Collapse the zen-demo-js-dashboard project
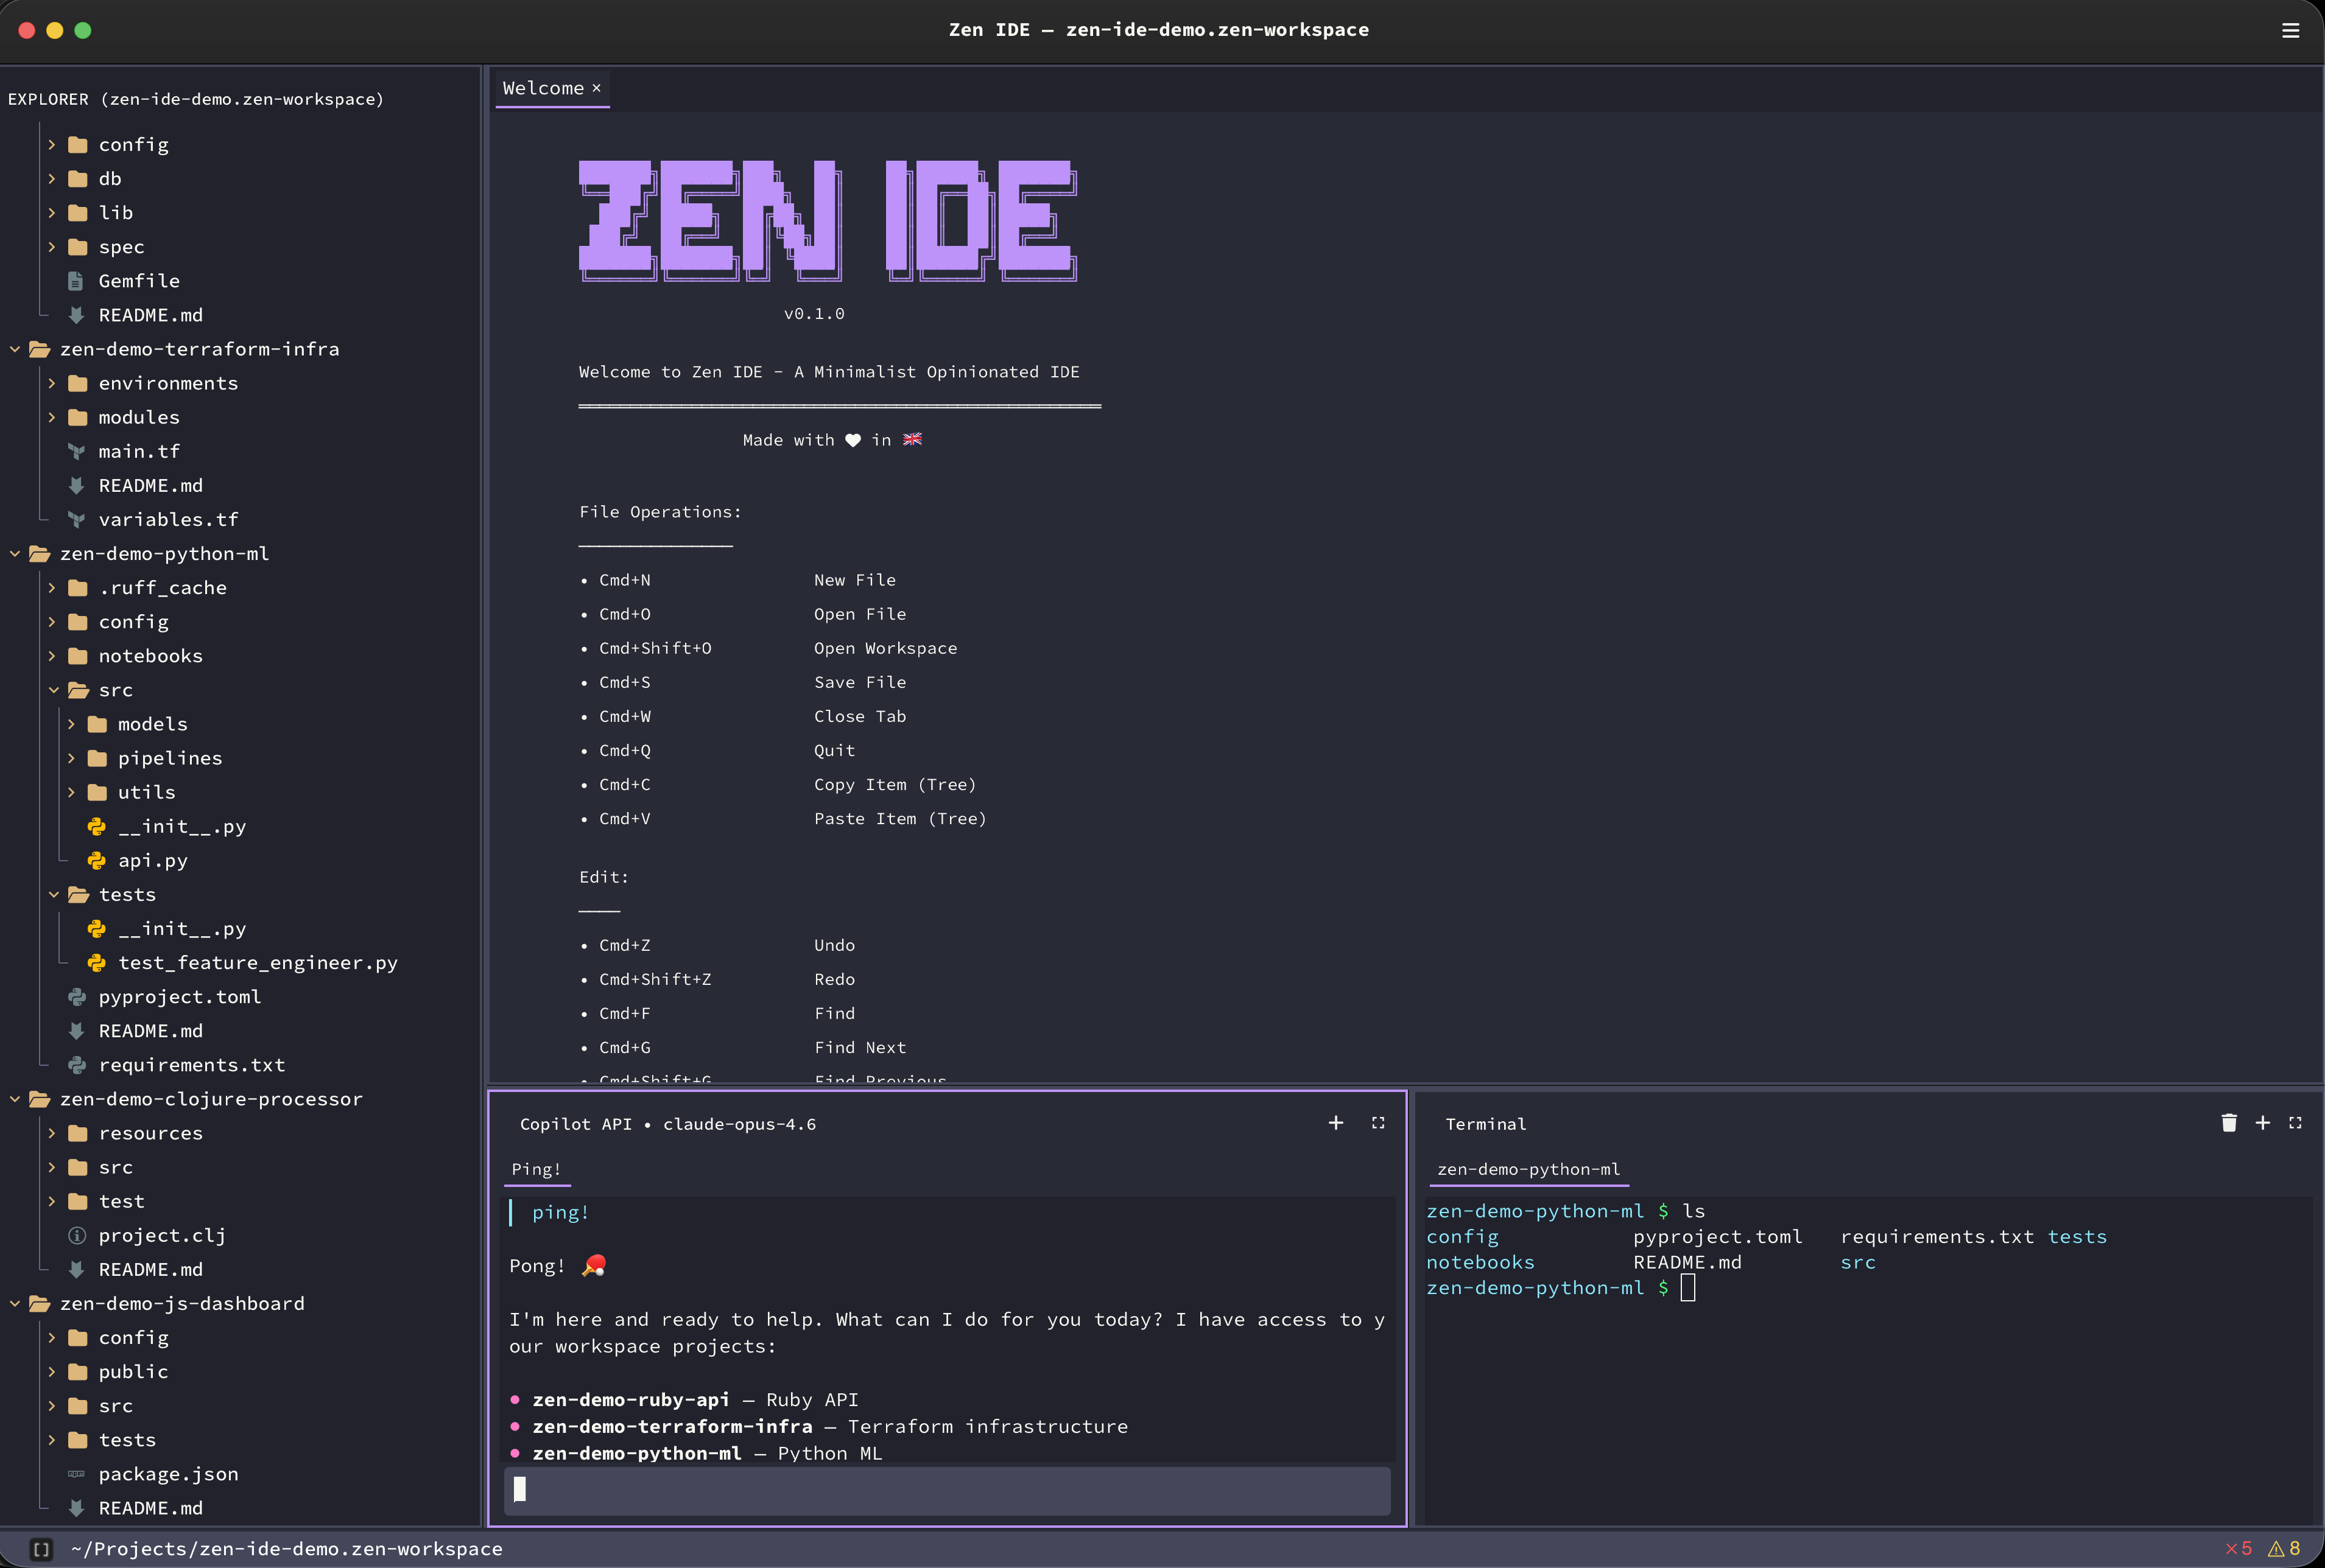Screen dimensions: 2325x1568 (x=15, y=1304)
